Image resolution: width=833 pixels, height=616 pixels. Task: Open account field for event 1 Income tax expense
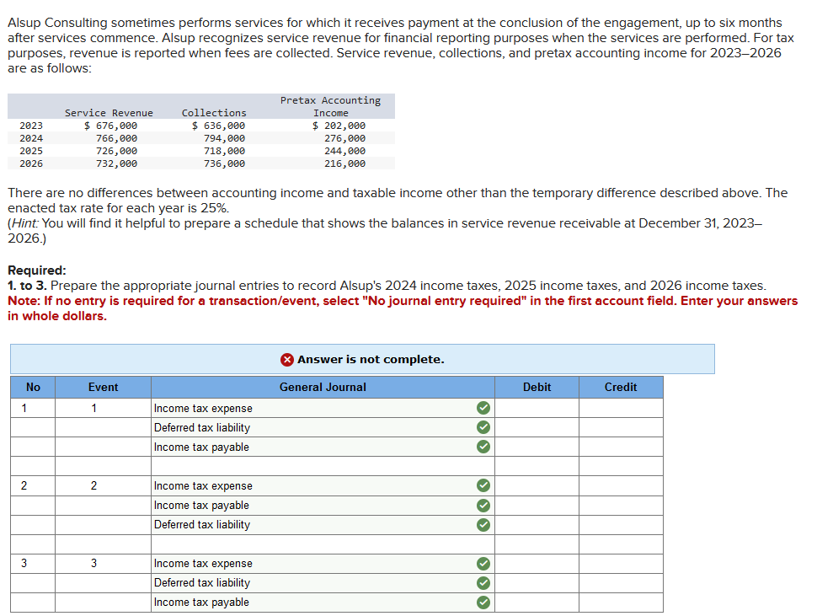[323, 408]
